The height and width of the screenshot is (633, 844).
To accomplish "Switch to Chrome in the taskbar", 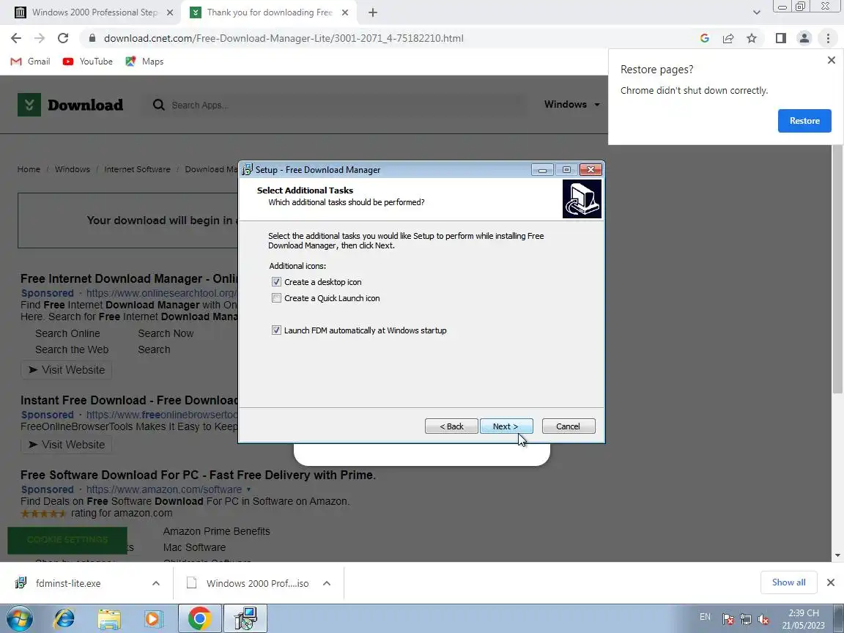I will click(x=200, y=619).
